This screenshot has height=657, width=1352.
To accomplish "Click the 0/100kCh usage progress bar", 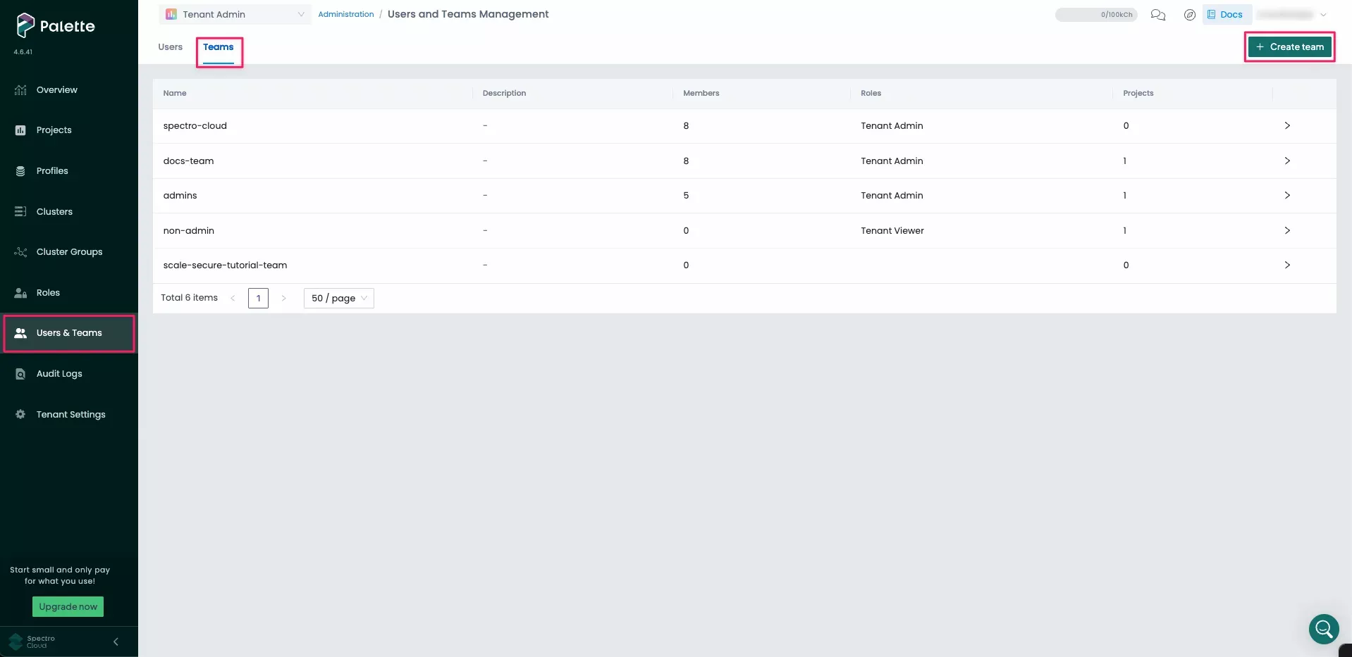I will [x=1095, y=15].
